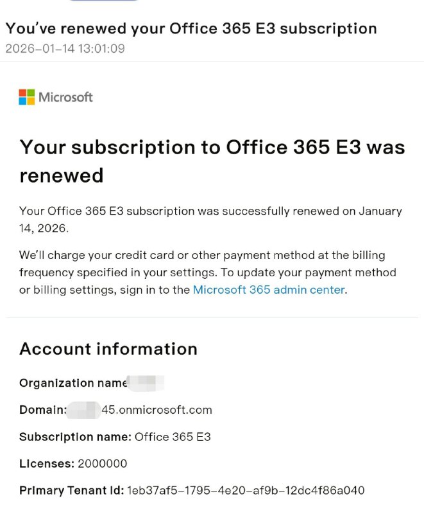
Task: Click the tenant ID starting with 1eb37af5
Action: pos(246,491)
